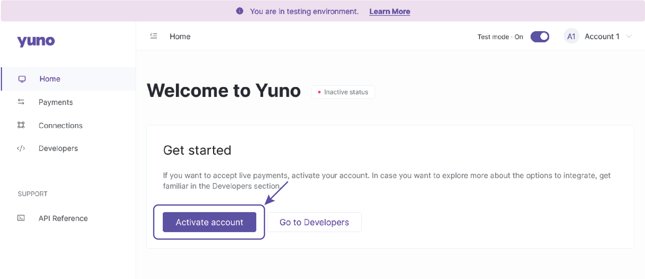Click the Inactive status badge

click(343, 92)
